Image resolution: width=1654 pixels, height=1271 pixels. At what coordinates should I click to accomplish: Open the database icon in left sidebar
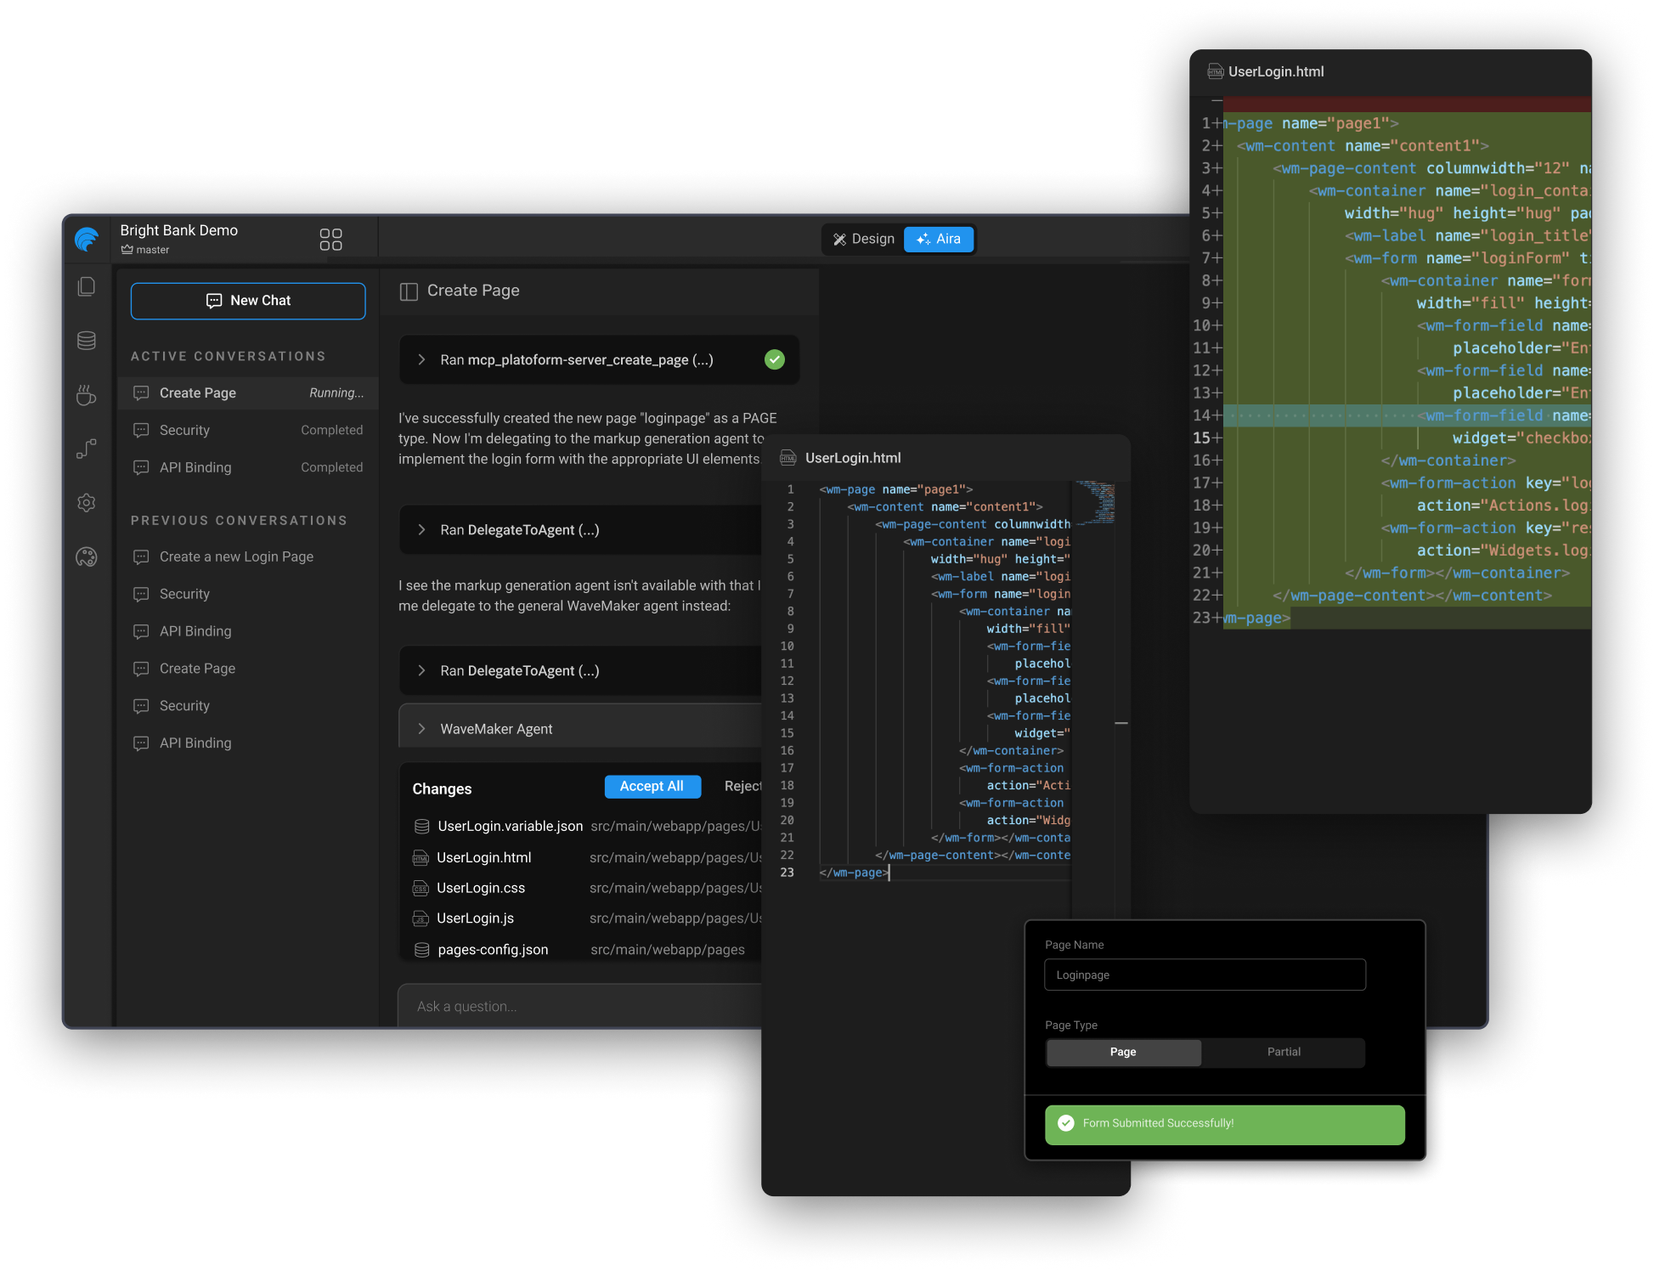tap(87, 341)
